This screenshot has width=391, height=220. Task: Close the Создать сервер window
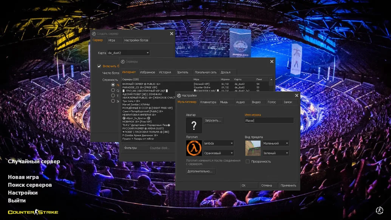click(172, 34)
